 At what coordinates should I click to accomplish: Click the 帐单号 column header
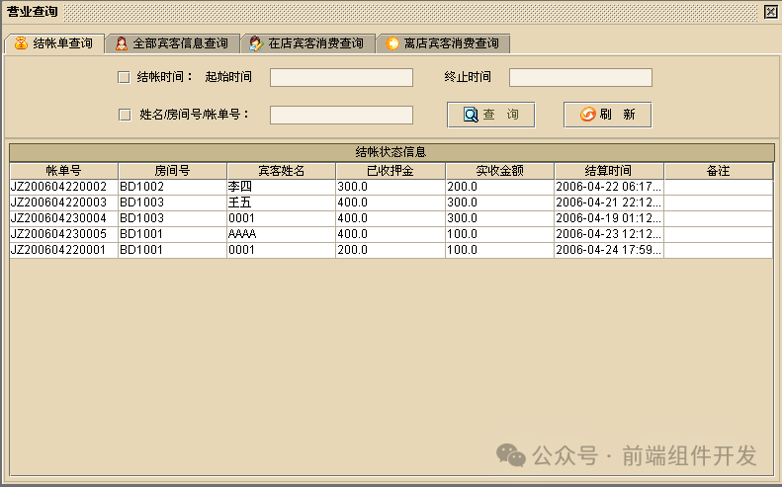click(x=64, y=171)
